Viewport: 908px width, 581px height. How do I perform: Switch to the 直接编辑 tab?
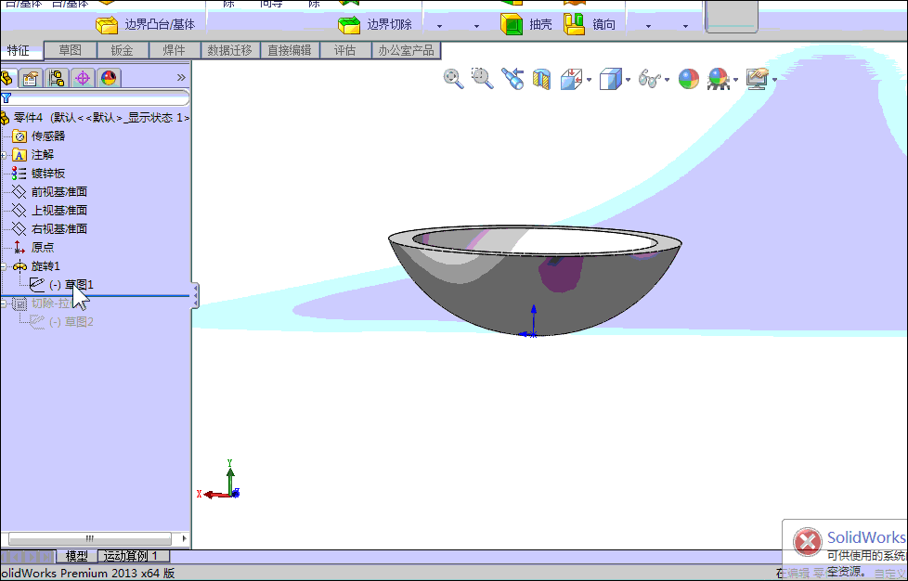click(290, 50)
